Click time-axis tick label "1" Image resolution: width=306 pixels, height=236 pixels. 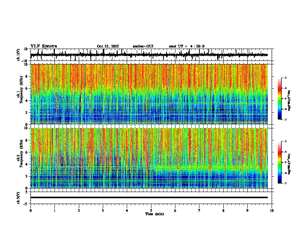(x=54, y=211)
